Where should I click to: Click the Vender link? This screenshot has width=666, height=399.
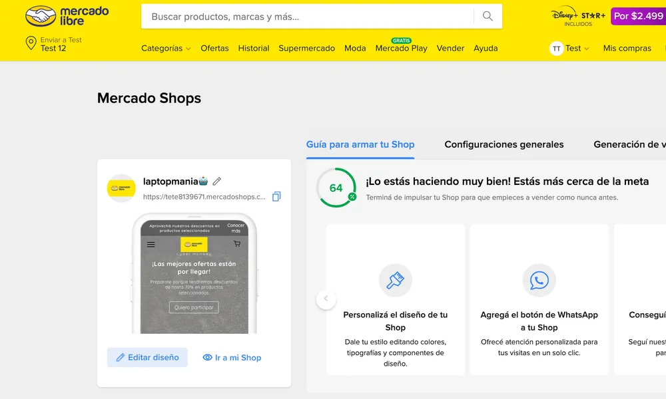450,49
